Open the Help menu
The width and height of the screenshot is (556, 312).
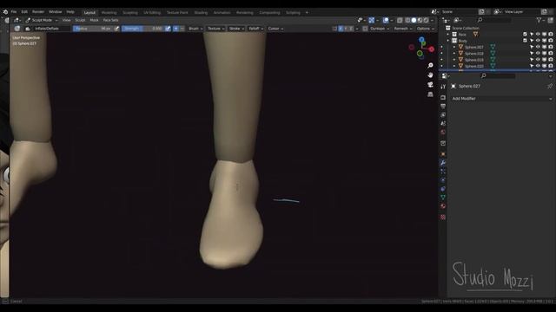70,12
